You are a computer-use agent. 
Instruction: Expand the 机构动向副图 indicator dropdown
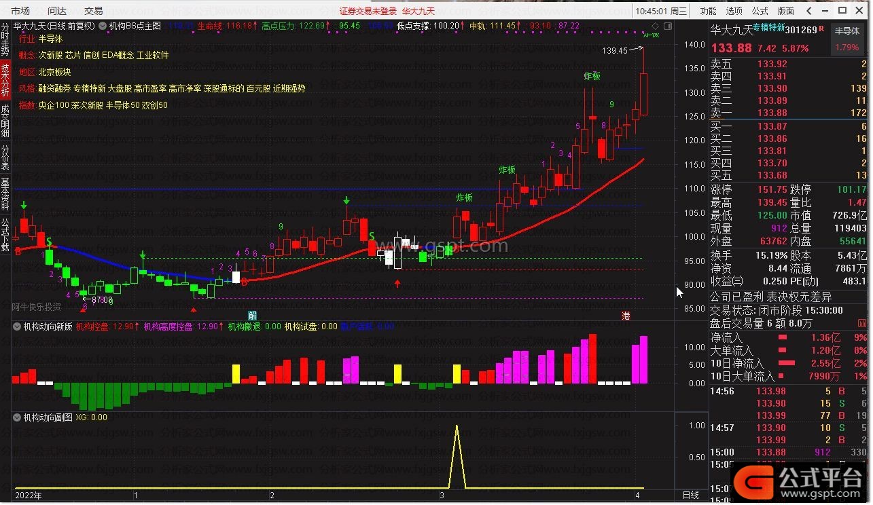tap(18, 417)
